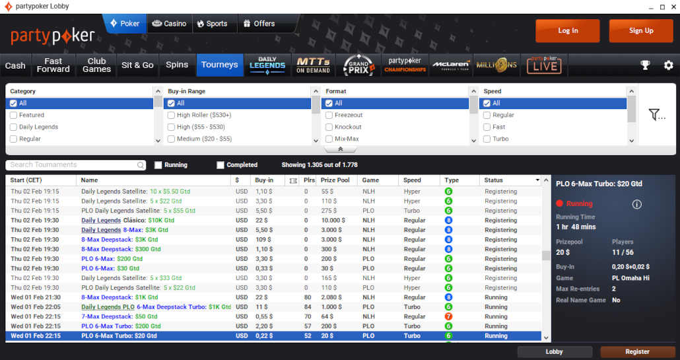Click Format list scroll-down arrow
The height and width of the screenshot is (360, 680).
click(473, 141)
